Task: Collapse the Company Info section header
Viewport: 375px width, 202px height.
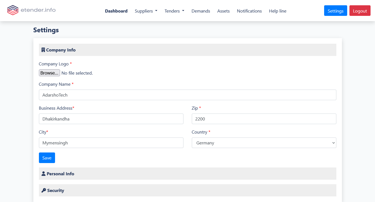Action: pyautogui.click(x=187, y=50)
